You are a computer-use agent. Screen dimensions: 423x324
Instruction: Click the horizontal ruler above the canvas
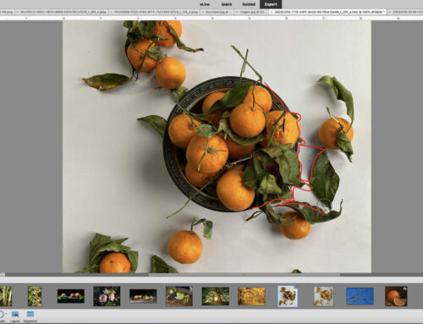click(211, 18)
